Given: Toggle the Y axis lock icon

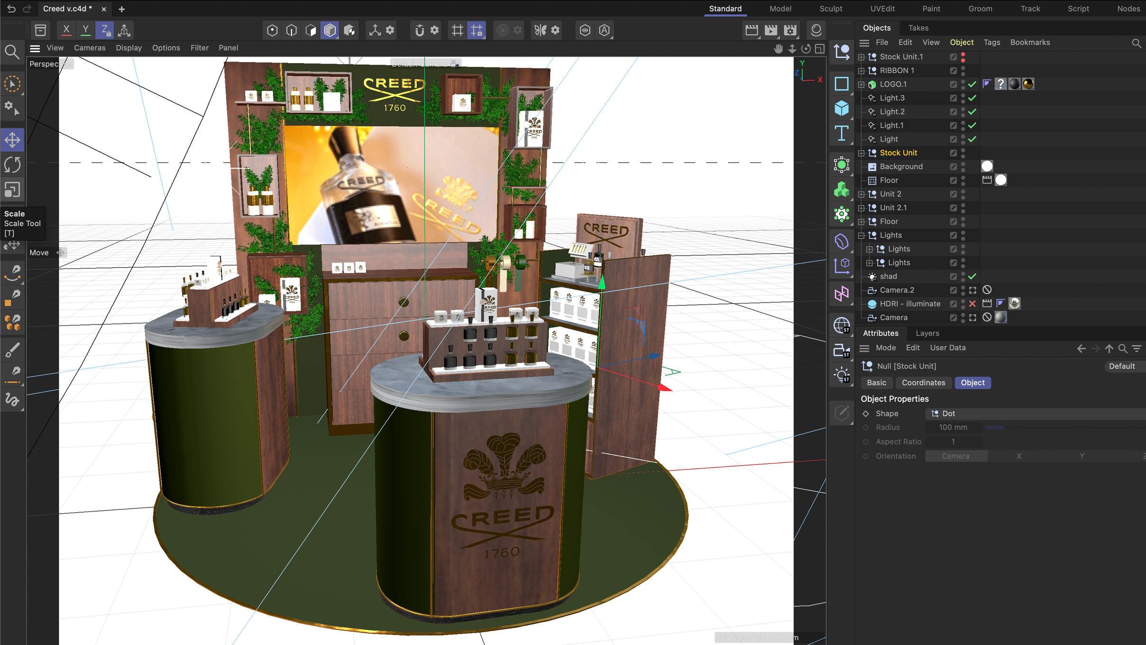Looking at the screenshot, I should tap(85, 30).
